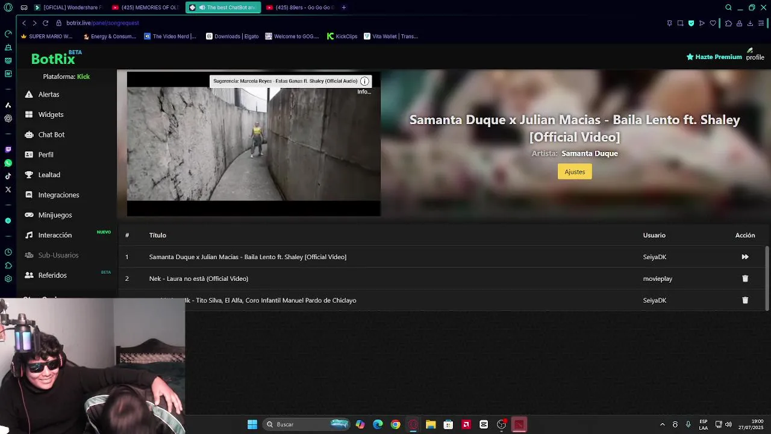This screenshot has width=771, height=434.
Task: Open a new browser tab
Action: tap(343, 7)
